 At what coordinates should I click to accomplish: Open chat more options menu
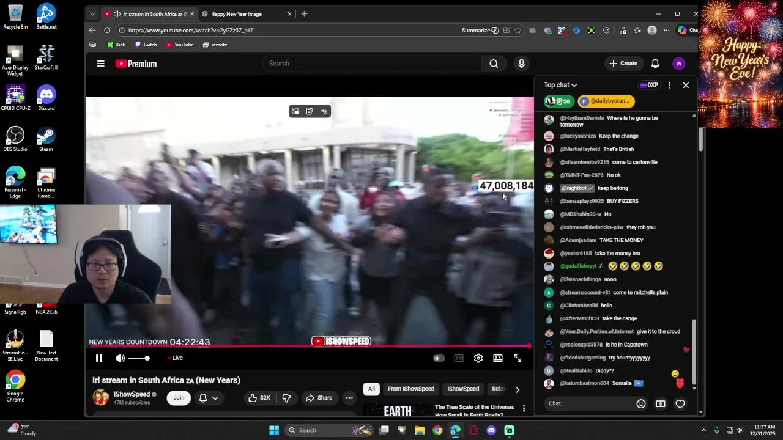point(669,86)
